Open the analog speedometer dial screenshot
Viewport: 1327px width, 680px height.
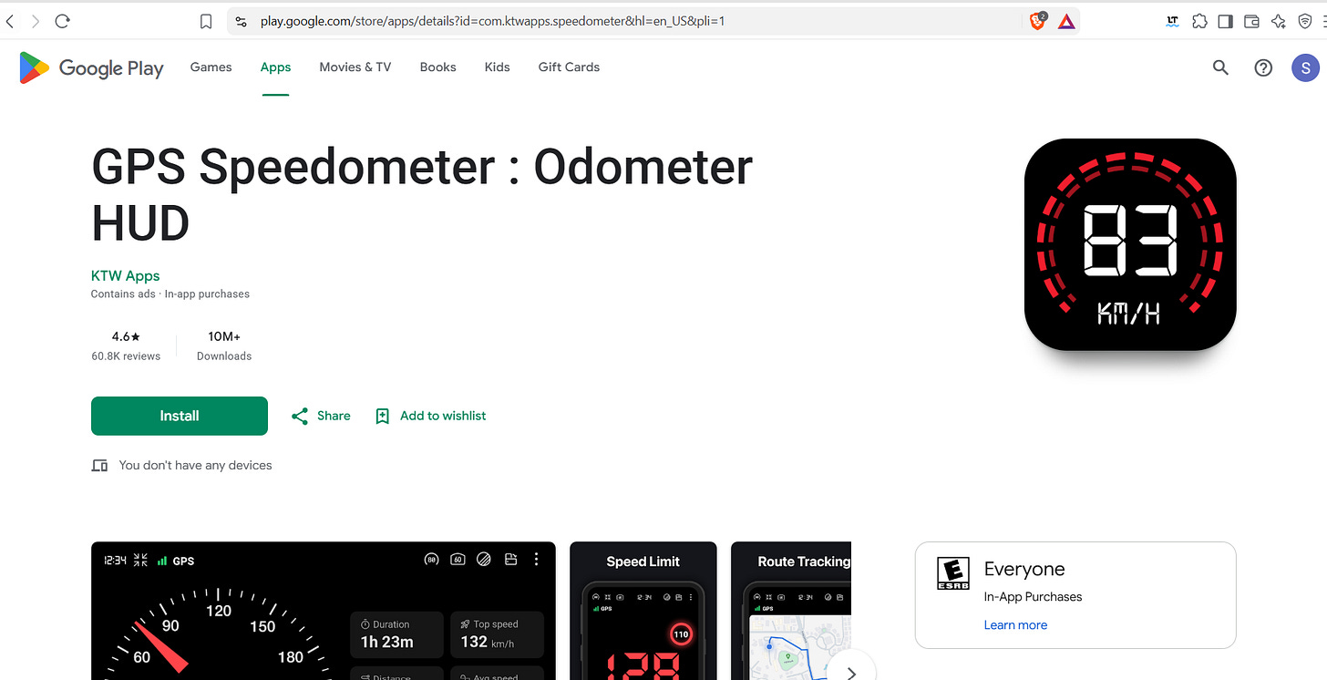pos(324,611)
